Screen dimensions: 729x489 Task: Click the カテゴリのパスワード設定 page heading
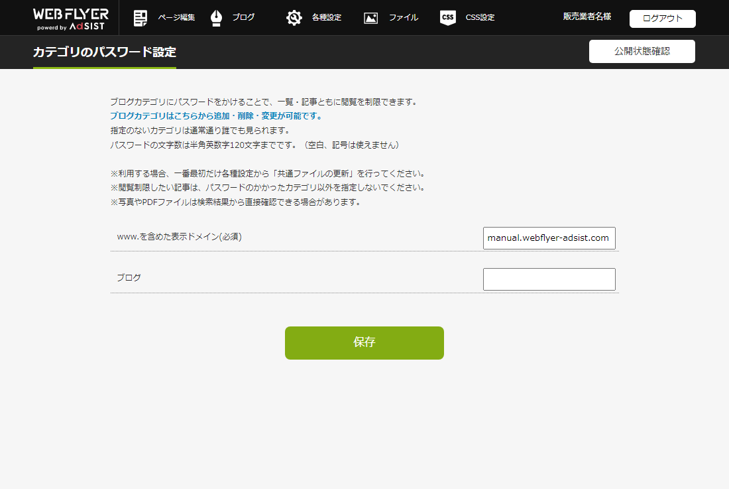click(x=105, y=52)
